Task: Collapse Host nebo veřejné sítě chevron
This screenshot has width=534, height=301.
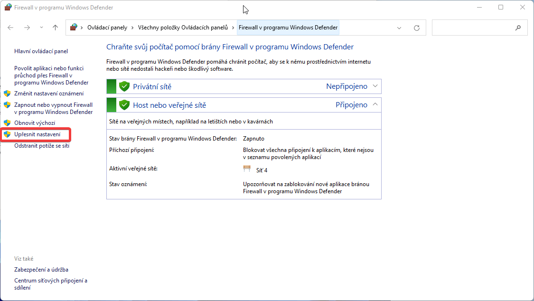Action: coord(375,104)
